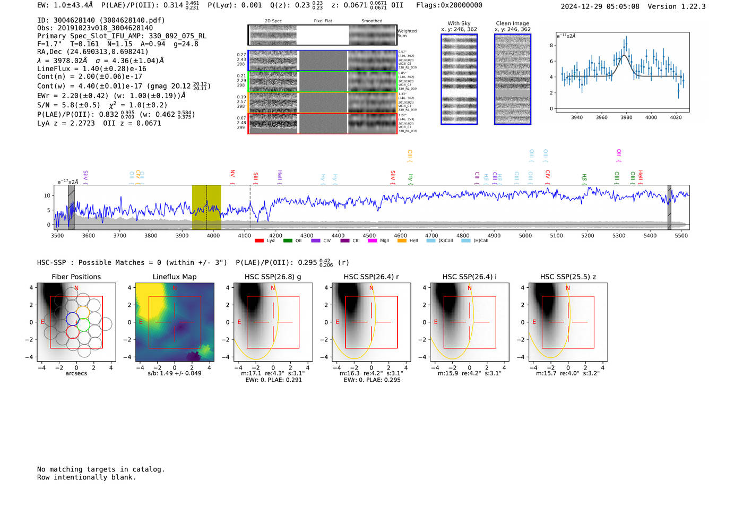This screenshot has width=743, height=506.
Task: Click the 'Cont(n) = 2.00(±0.06)e-17' line
Action: pyautogui.click(x=90, y=76)
